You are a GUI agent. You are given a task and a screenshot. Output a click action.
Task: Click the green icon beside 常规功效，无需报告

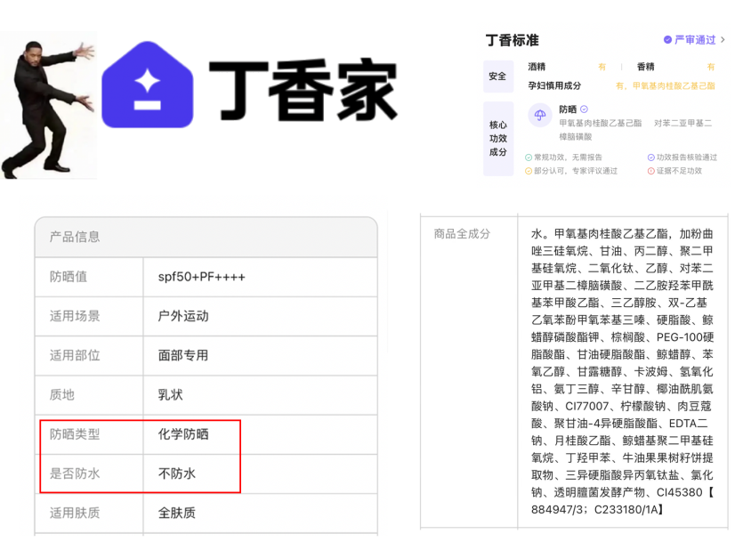pyautogui.click(x=529, y=158)
